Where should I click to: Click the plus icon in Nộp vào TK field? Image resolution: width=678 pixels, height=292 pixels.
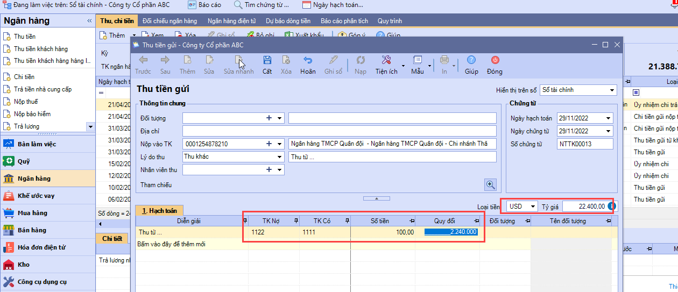click(269, 144)
